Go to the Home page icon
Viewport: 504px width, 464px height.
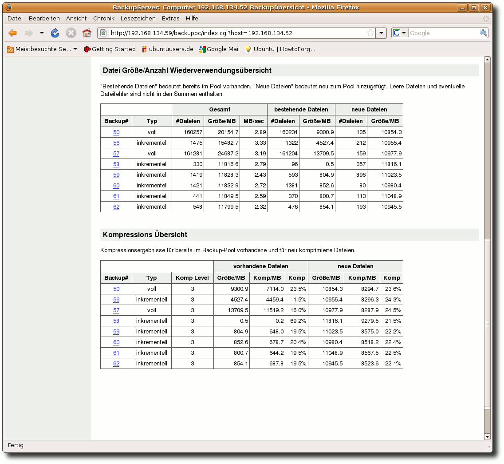coord(87,33)
